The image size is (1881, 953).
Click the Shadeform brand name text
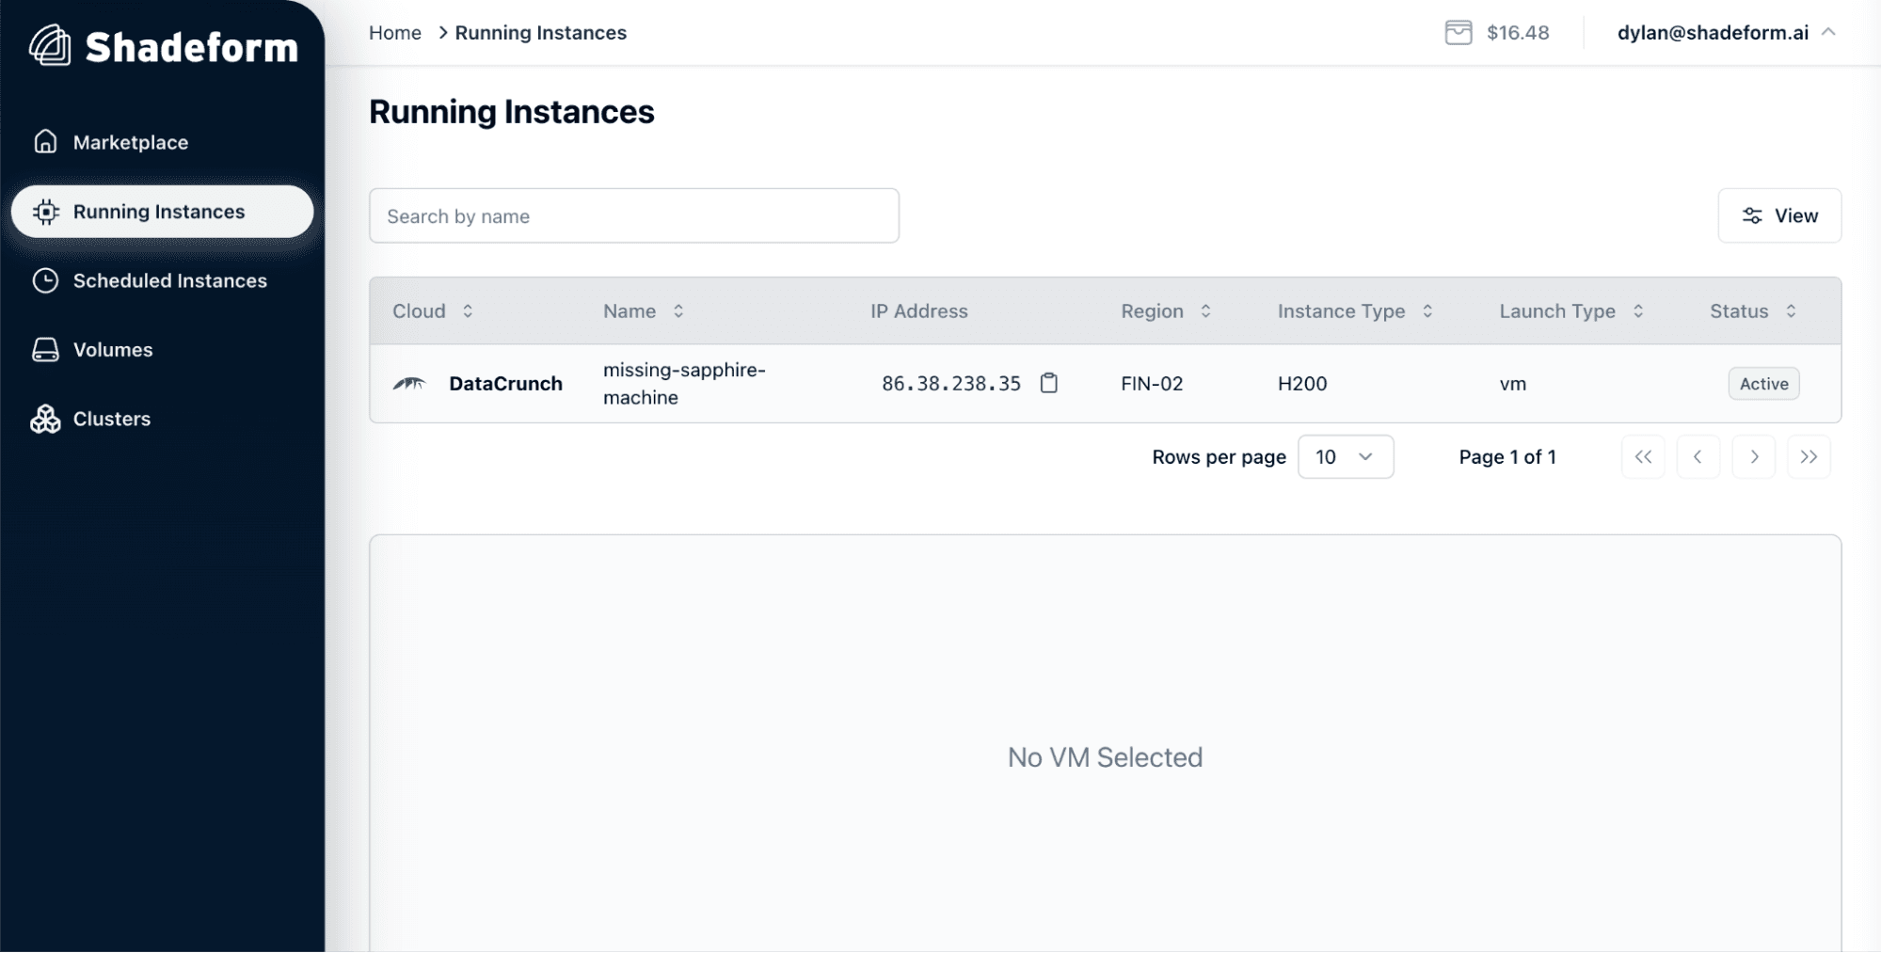192,46
